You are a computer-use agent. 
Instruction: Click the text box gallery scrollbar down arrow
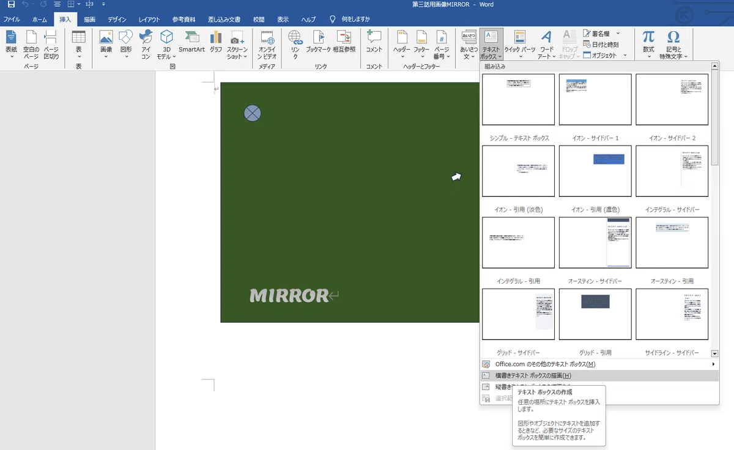coord(714,353)
